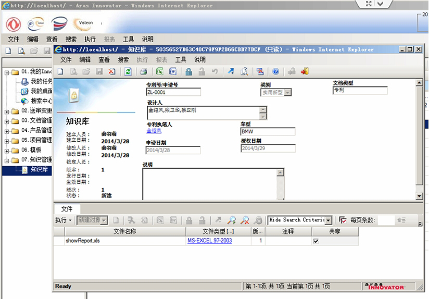Click the lock padlock icon in the toolbar
This screenshot has width=429, height=299.
(188, 72)
